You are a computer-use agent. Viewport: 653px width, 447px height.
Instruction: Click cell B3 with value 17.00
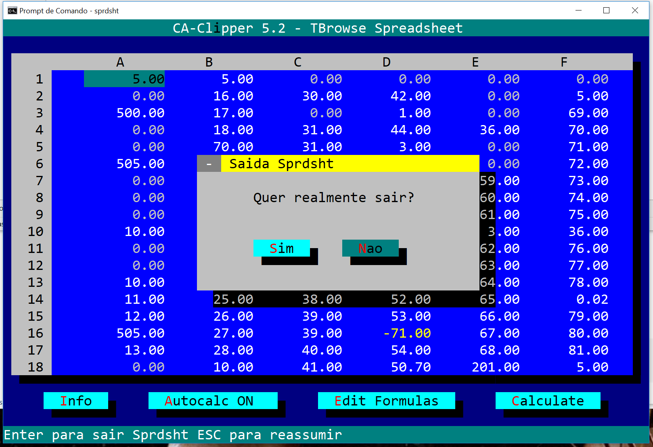pyautogui.click(x=233, y=113)
